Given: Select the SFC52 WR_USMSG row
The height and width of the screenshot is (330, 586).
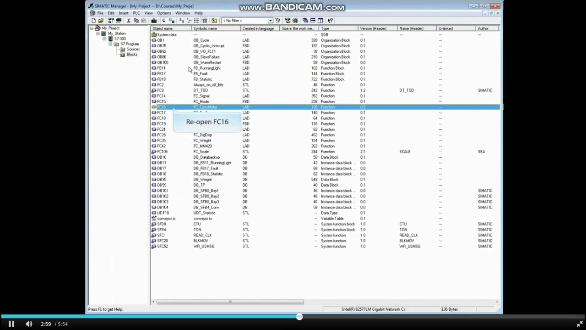Looking at the screenshot, I should [x=325, y=247].
